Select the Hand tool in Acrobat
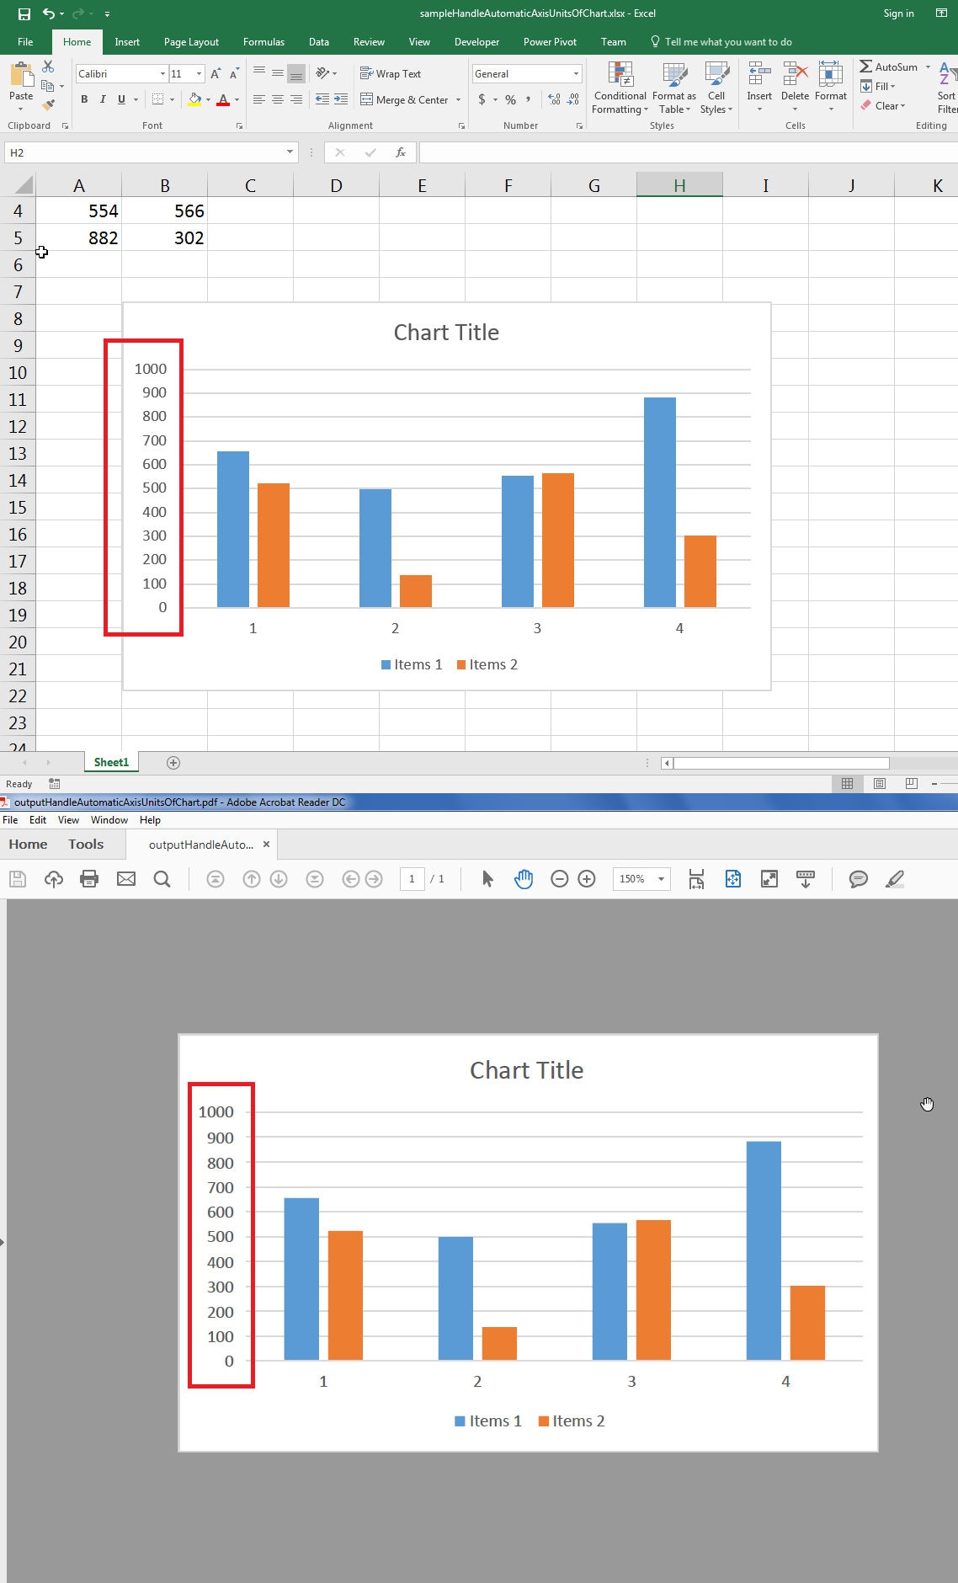 click(x=524, y=879)
